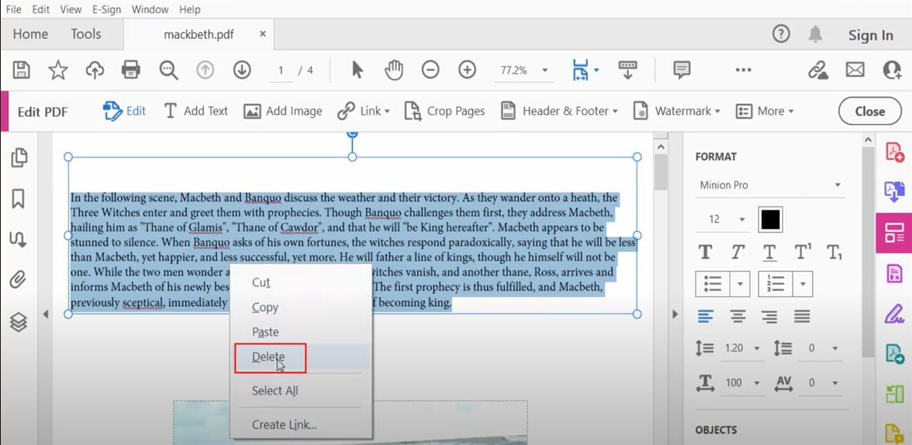912x445 pixels.
Task: Toggle underline text formatting
Action: [x=769, y=252]
